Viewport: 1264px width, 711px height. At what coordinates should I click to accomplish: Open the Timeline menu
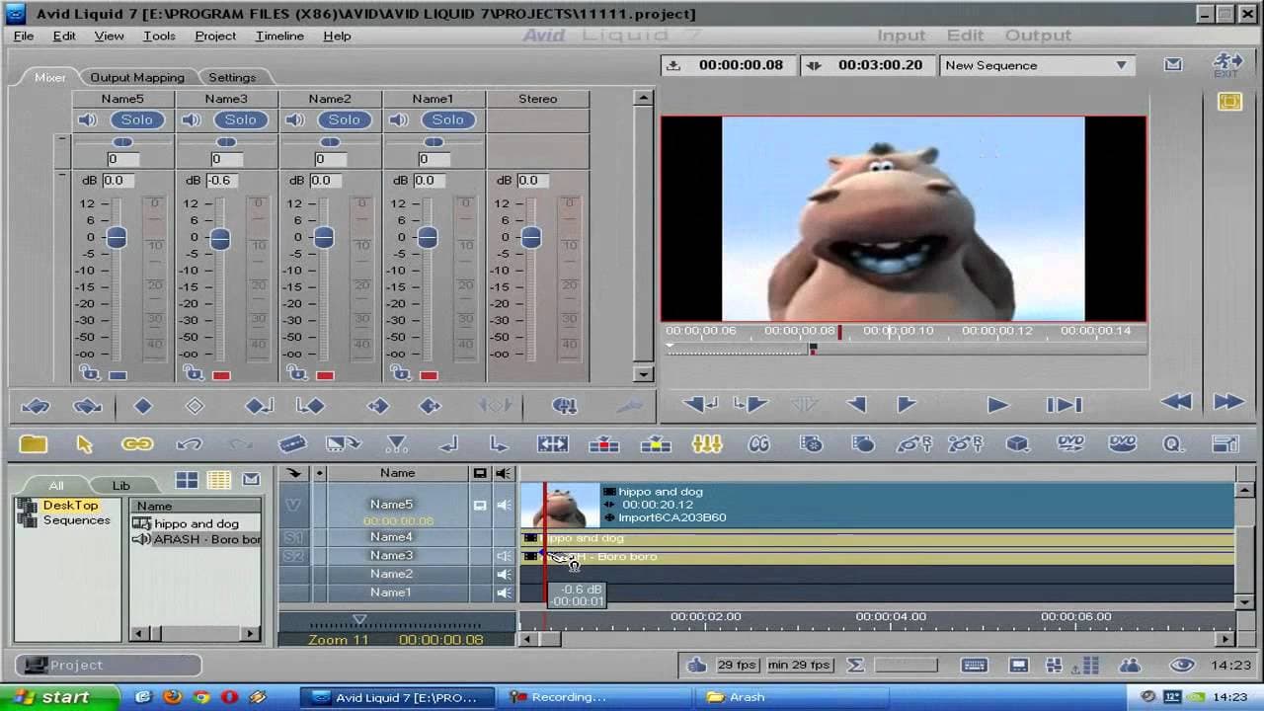279,36
